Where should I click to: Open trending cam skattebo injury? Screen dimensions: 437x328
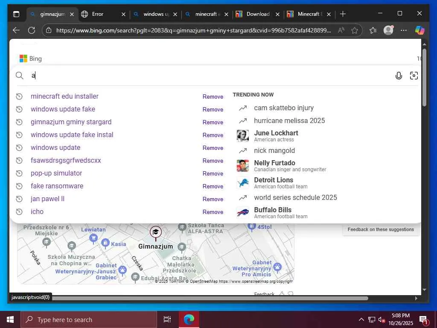pyautogui.click(x=284, y=108)
